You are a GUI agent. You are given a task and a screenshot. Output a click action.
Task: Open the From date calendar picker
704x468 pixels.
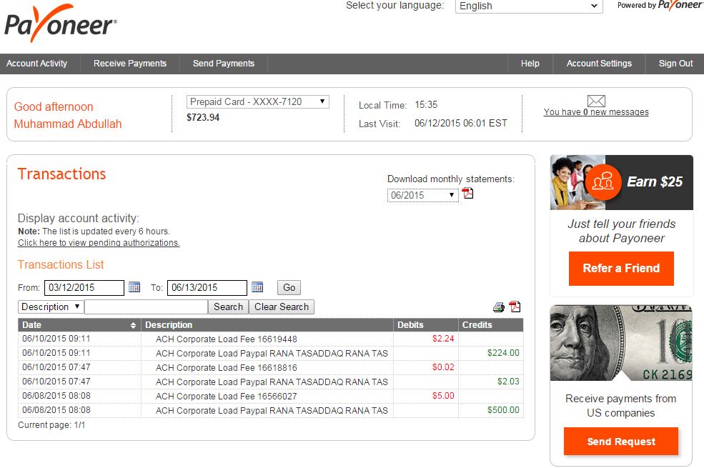click(134, 287)
